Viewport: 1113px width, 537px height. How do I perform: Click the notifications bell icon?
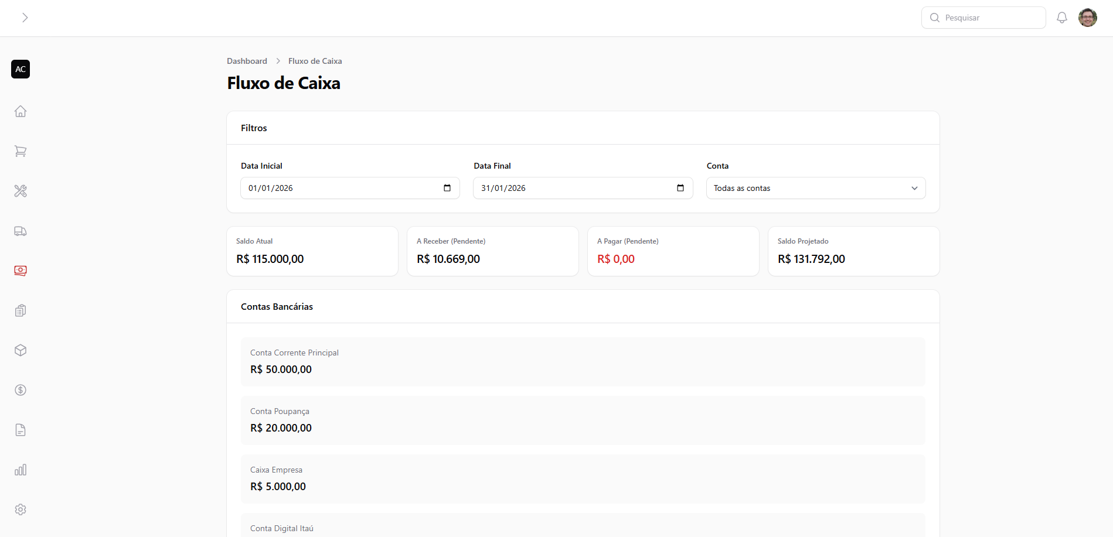(1061, 18)
